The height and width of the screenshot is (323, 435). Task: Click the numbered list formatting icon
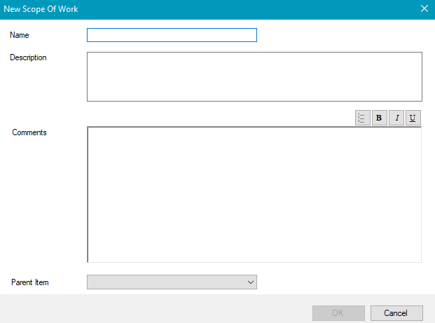(362, 118)
